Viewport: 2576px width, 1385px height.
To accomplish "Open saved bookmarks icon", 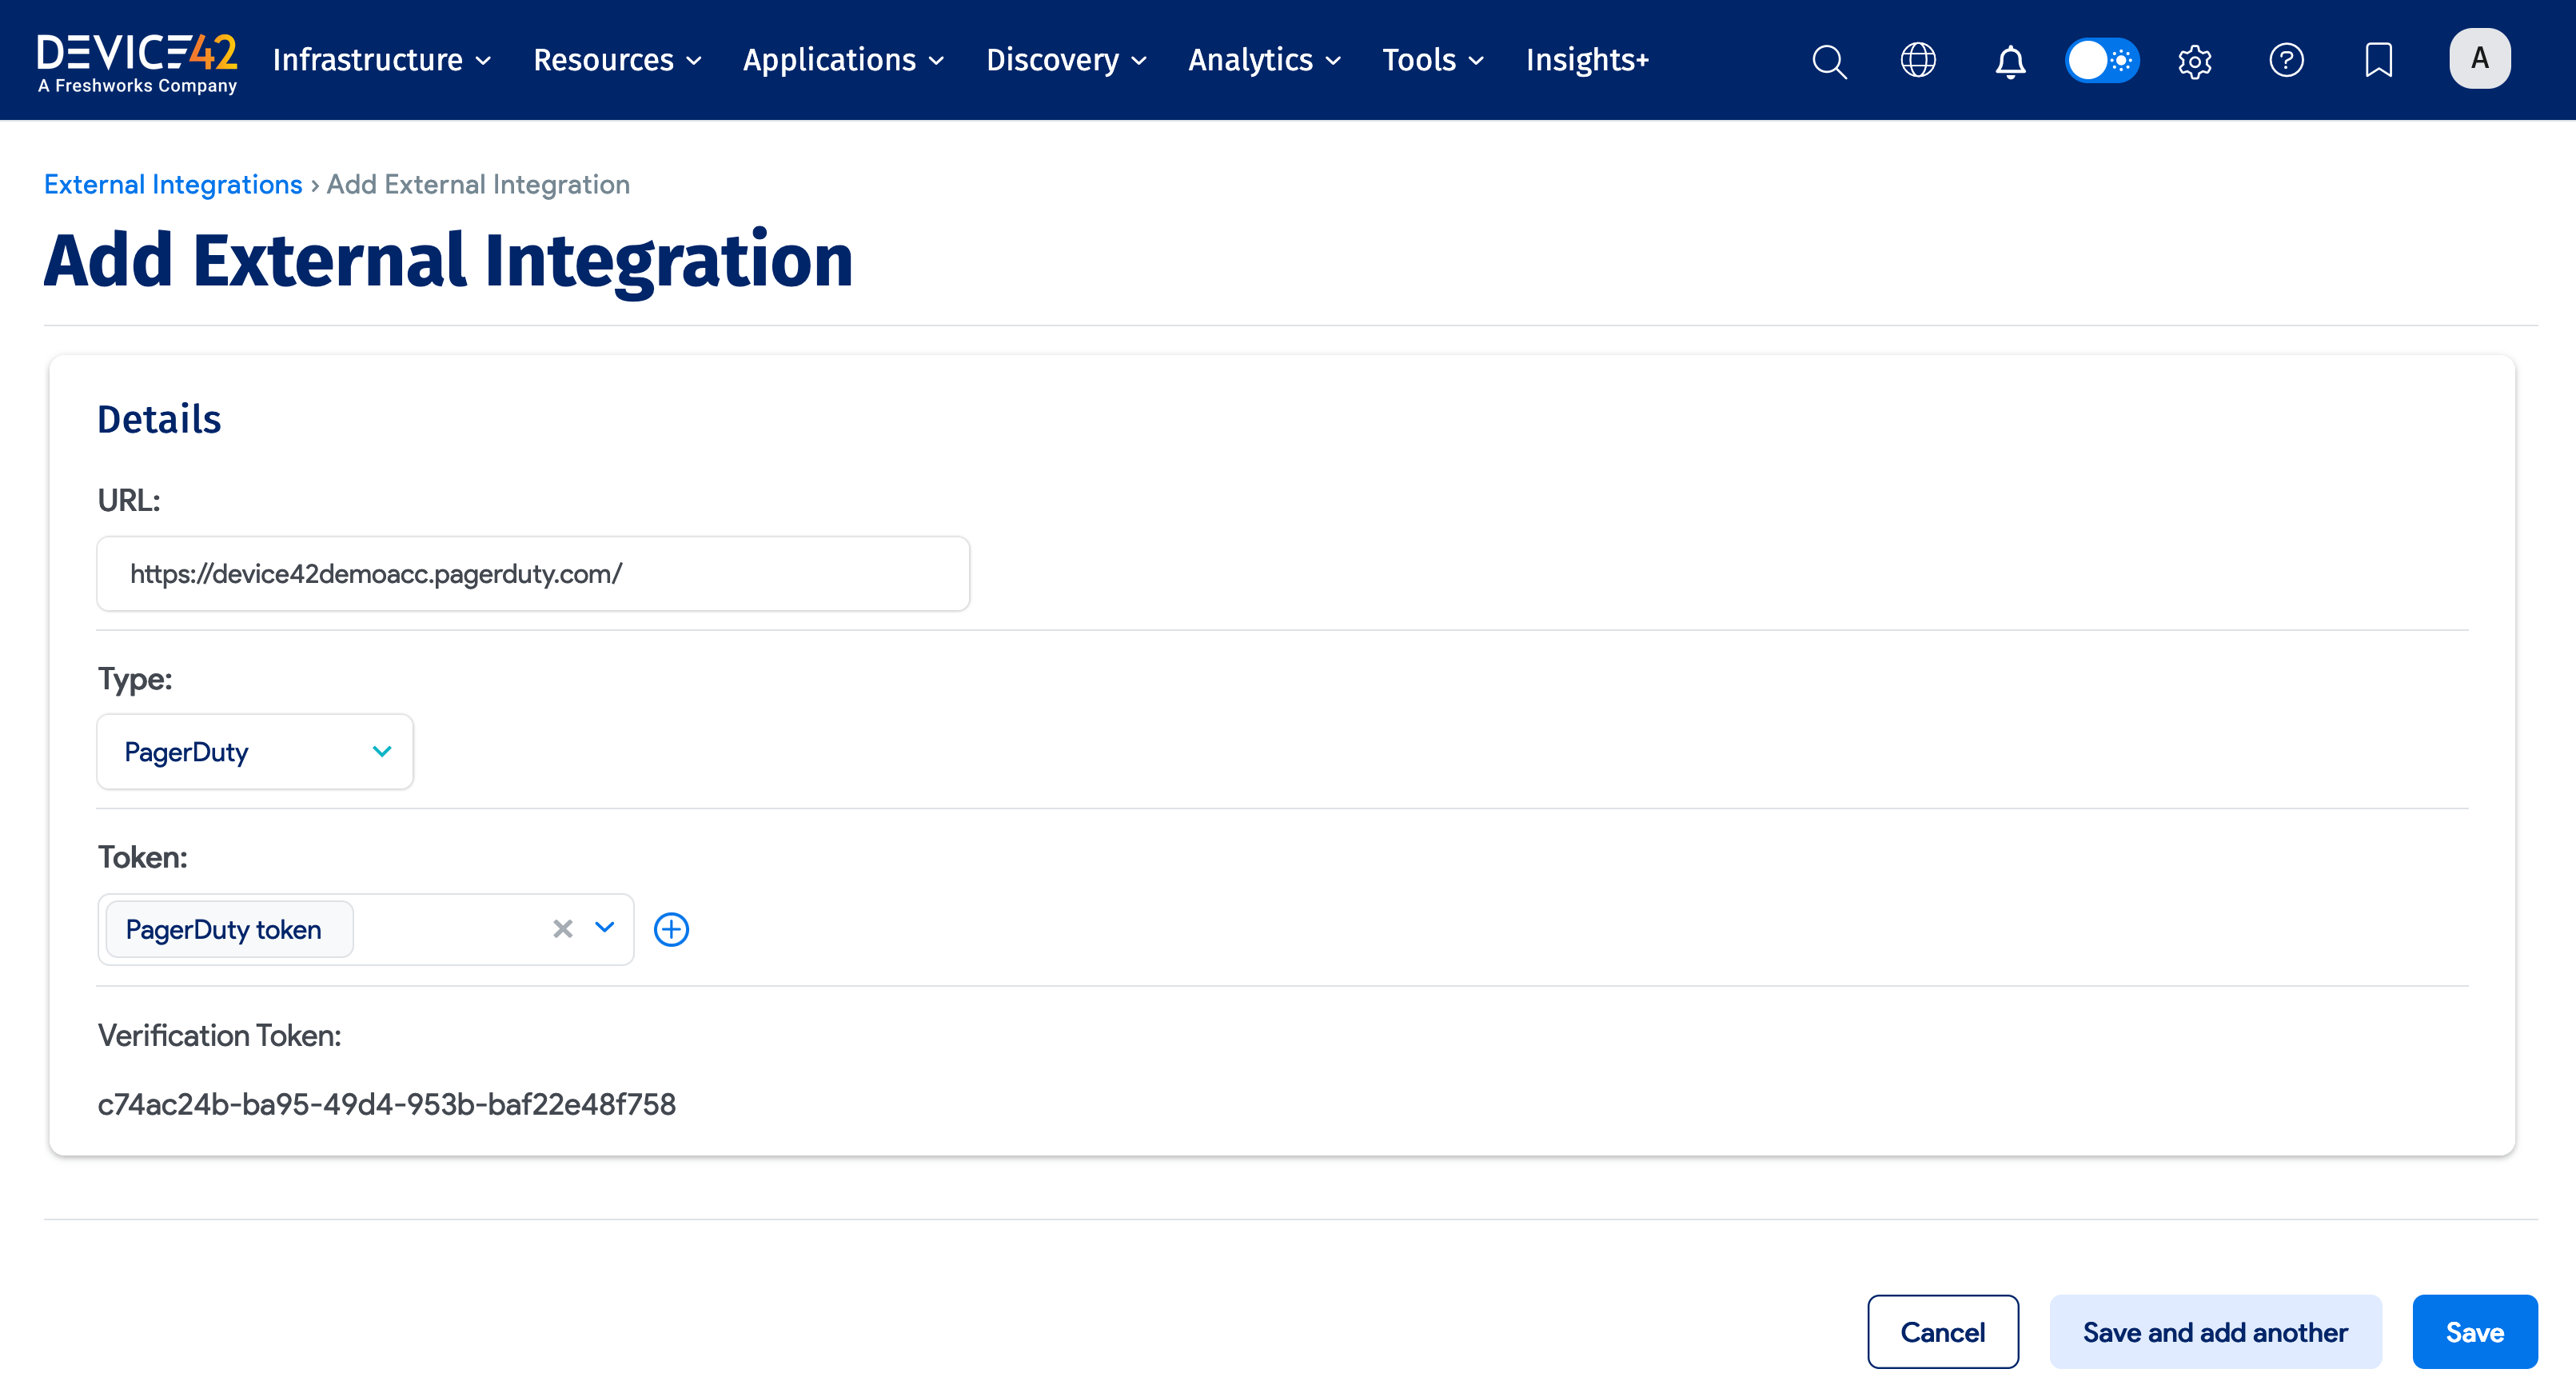I will click(x=2379, y=61).
